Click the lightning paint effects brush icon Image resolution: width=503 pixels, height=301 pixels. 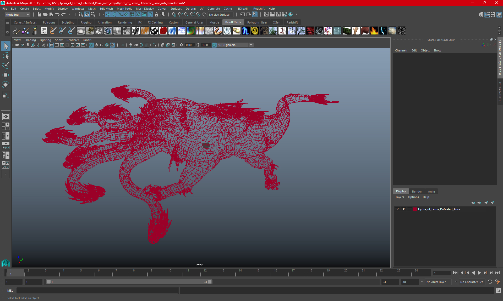383,31
